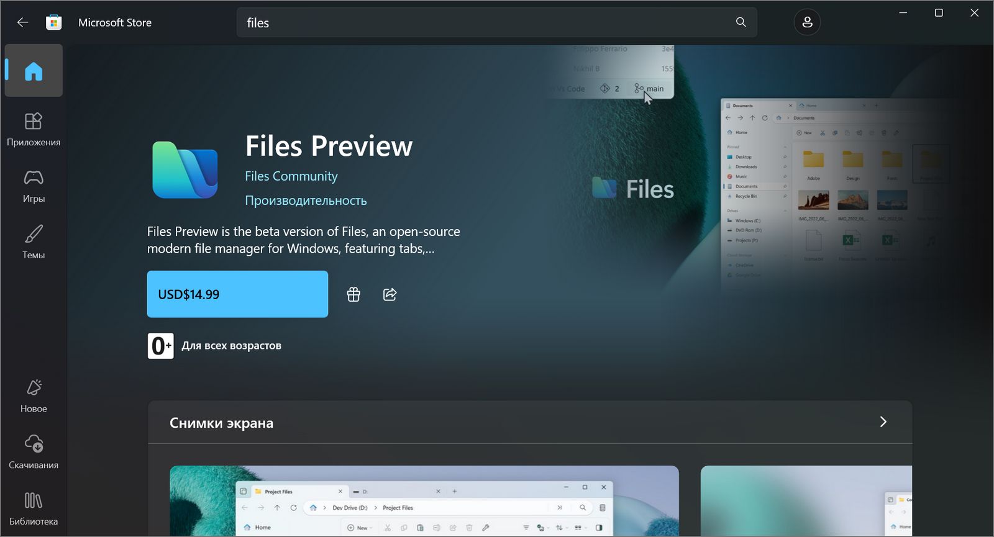Viewport: 994px width, 537px height.
Task: Open Приложения section in sidebar
Action: pos(34,129)
